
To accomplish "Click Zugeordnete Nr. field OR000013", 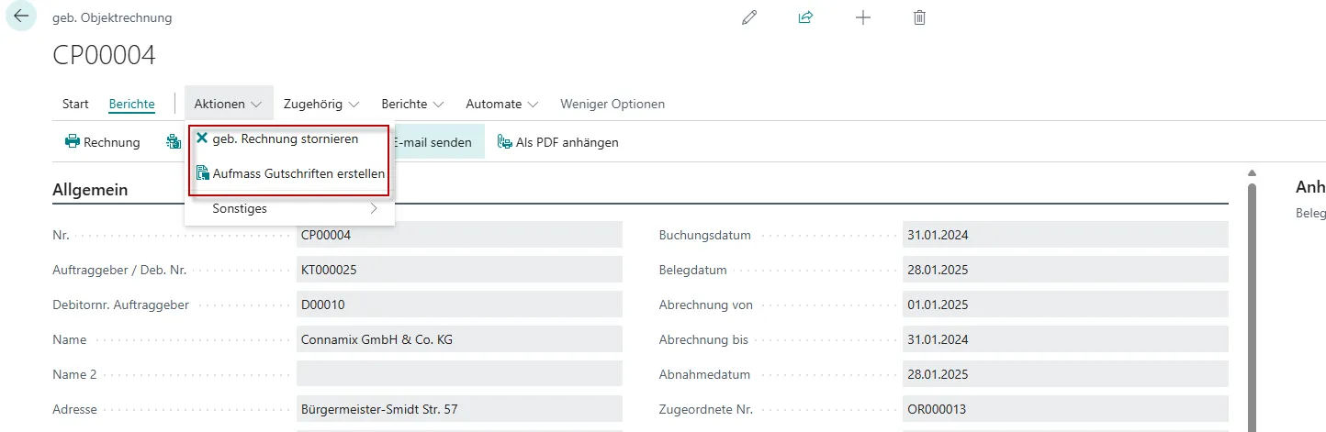I will (1065, 409).
